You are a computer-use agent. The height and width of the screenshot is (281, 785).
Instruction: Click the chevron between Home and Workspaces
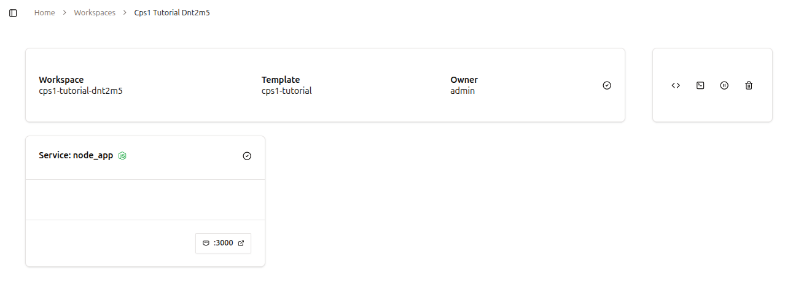[64, 13]
